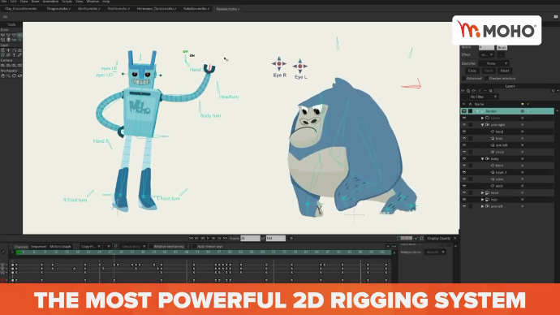
Task: Switch to the Dragon.moho document tab
Action: pos(58,9)
